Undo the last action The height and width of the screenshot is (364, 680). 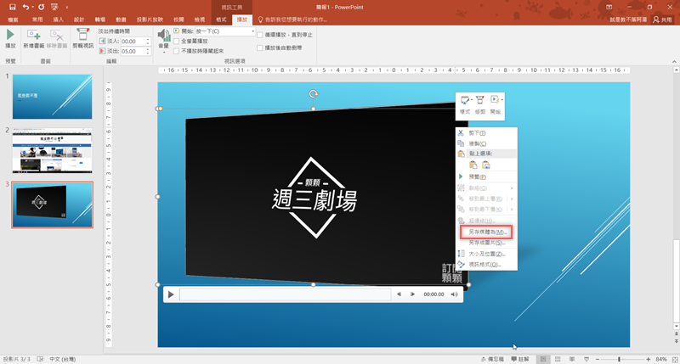click(25, 7)
